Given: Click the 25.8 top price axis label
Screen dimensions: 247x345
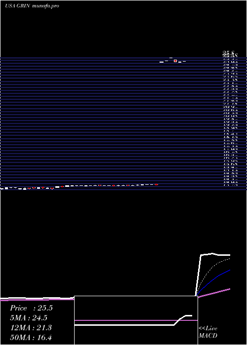Looking at the screenshot, I should [228, 53].
